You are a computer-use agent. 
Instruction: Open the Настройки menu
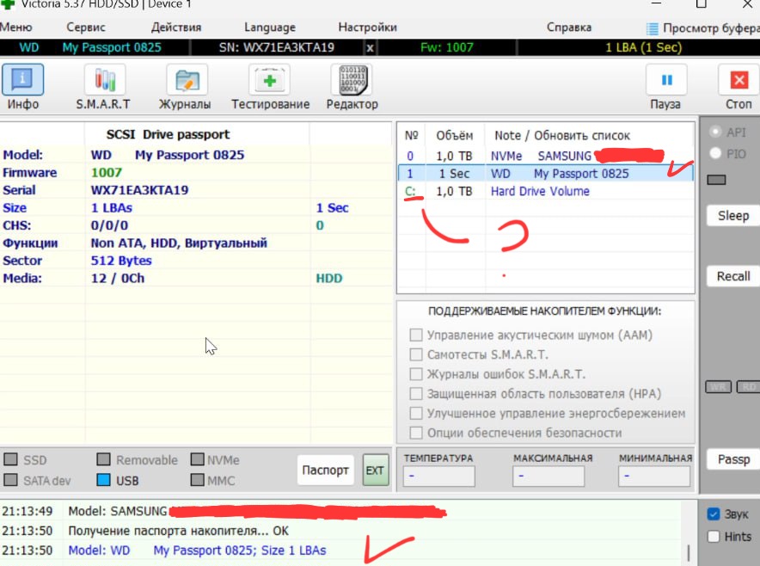click(367, 28)
